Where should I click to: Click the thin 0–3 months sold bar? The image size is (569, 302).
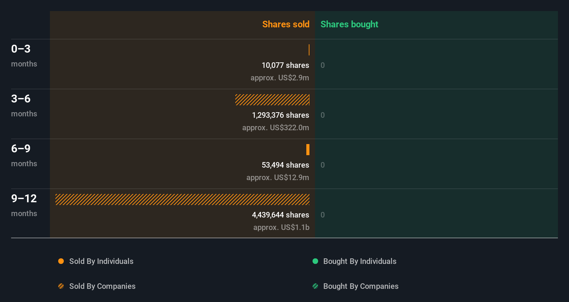coord(309,50)
